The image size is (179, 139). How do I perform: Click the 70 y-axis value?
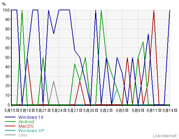pyautogui.click(x=7, y=38)
